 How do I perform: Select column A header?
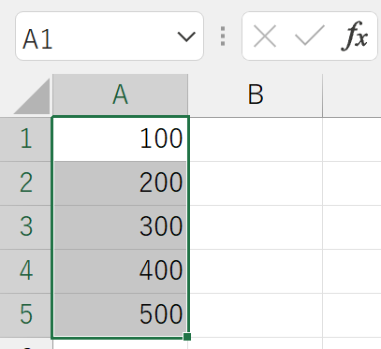pos(121,95)
